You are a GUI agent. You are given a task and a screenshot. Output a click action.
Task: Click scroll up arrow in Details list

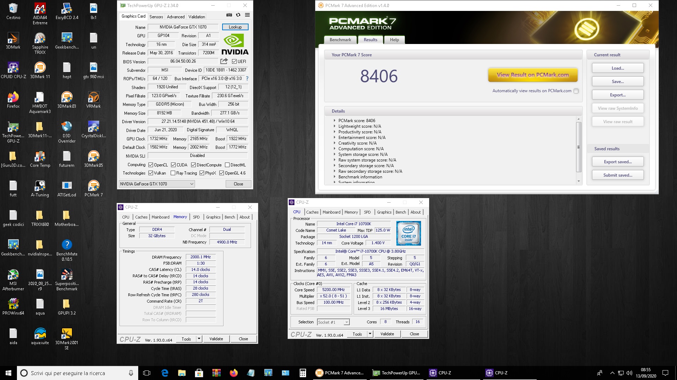point(579,119)
